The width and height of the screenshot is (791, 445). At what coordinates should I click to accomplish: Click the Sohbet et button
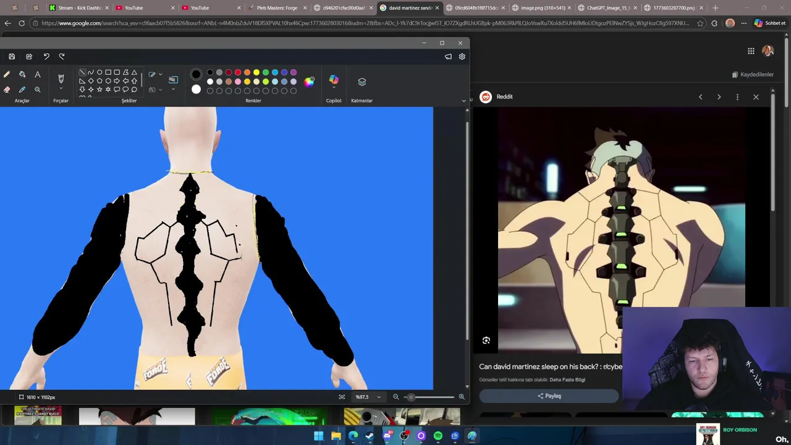tap(770, 23)
